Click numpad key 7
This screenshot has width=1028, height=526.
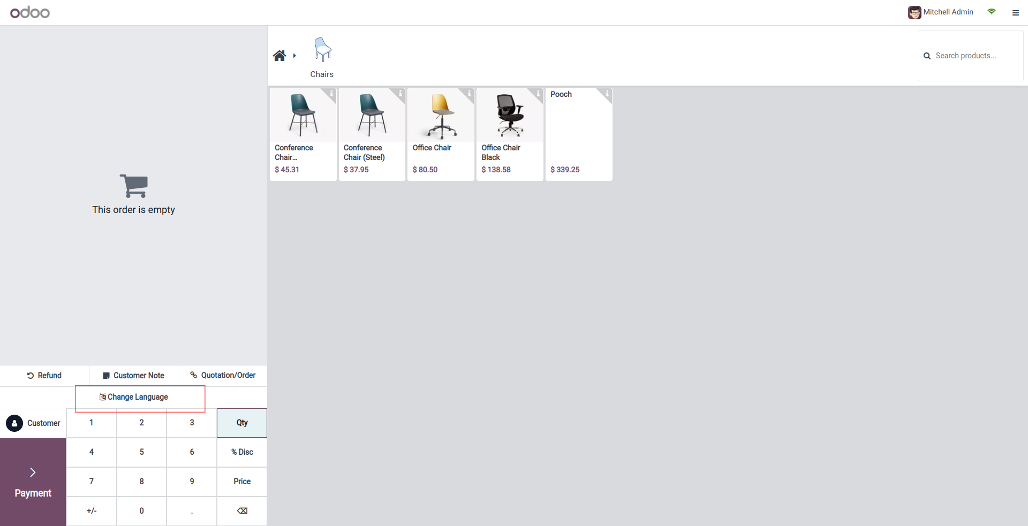point(92,482)
